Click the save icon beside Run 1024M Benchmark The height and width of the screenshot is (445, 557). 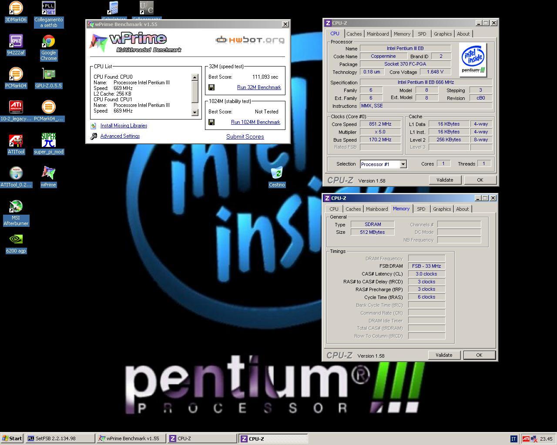211,123
